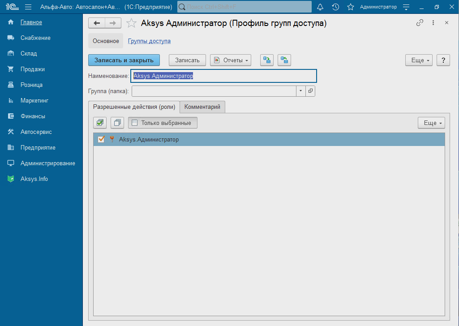Screen dimensions: 459x326
Task: Open the Основное navigation tab
Action: click(106, 41)
